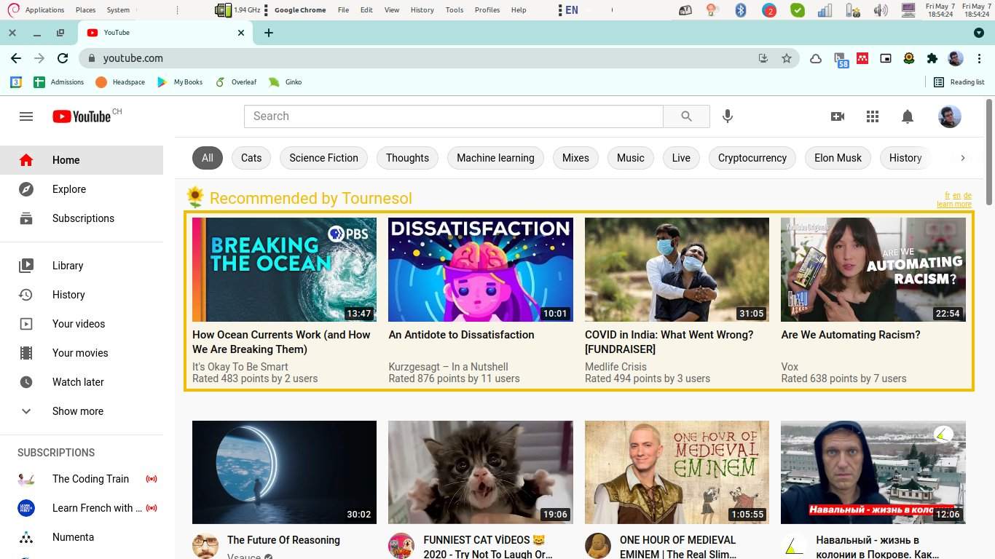This screenshot has width=995, height=559.
Task: Click Tournesol learn more link
Action: tap(954, 205)
